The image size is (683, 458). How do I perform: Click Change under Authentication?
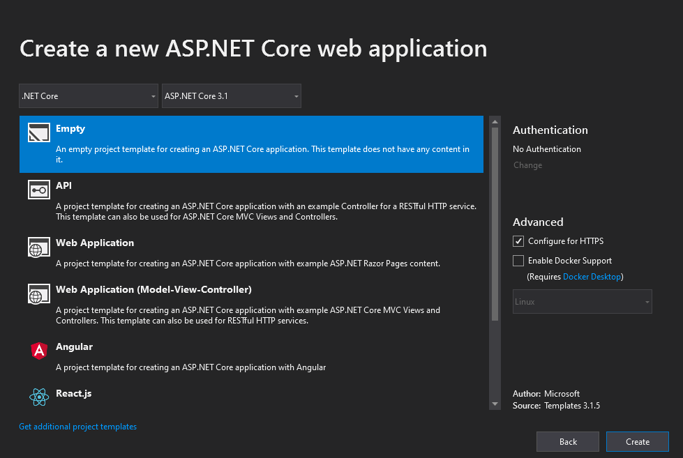527,165
